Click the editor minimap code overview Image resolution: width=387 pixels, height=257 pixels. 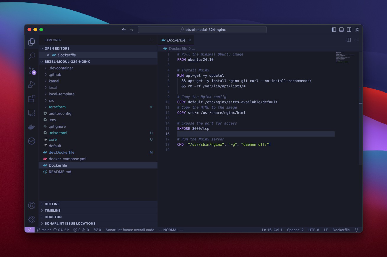[345, 58]
